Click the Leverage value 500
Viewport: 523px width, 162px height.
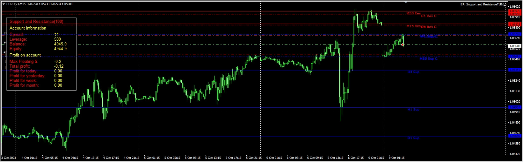point(57,39)
